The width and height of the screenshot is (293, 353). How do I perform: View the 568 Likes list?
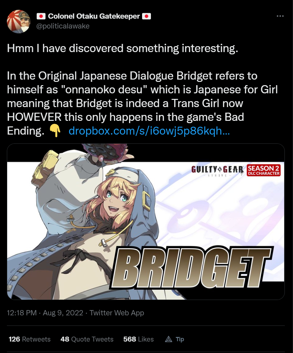click(138, 339)
